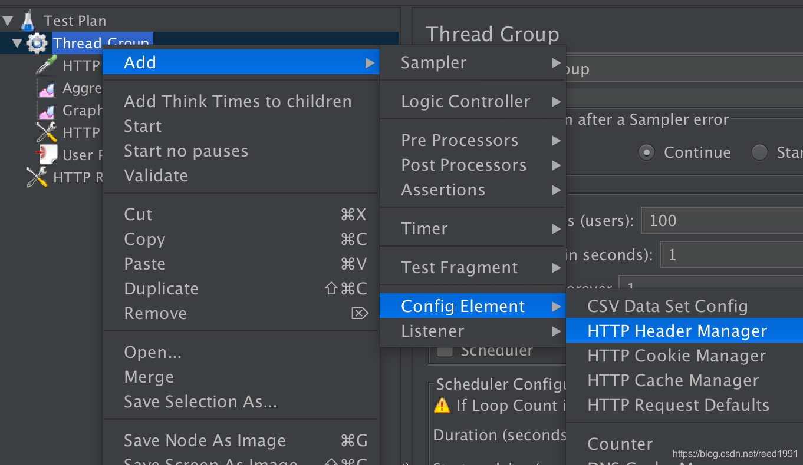This screenshot has height=465, width=803.
Task: Select the Continue radio button
Action: click(x=647, y=152)
